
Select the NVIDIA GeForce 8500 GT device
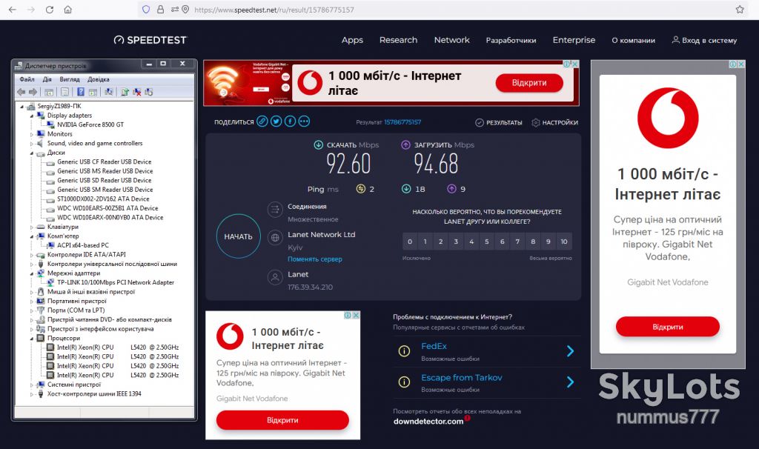click(x=90, y=124)
